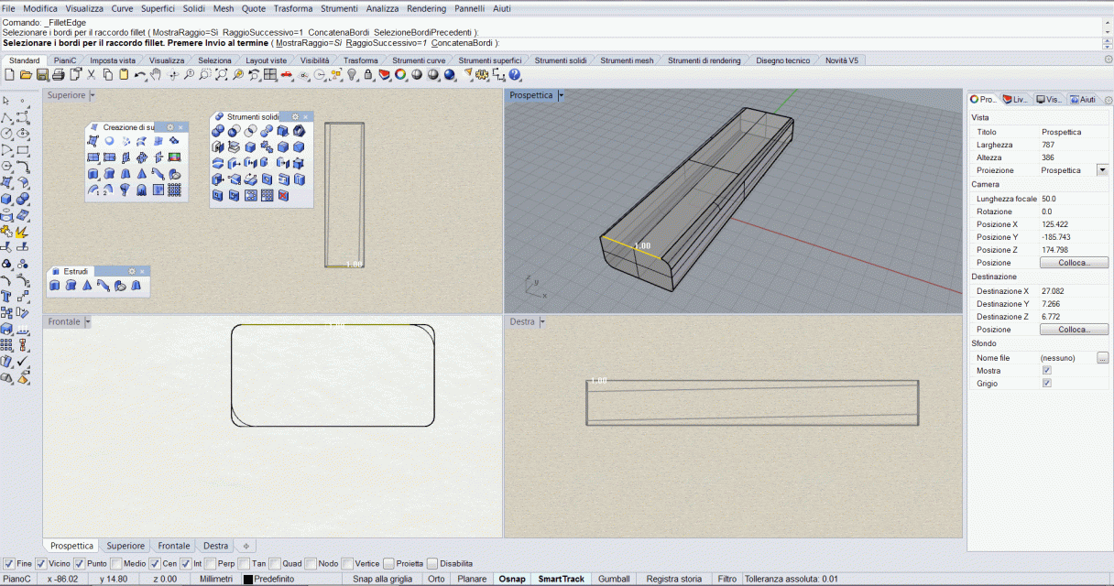Click the Boolean Union icon in Strumenti solidi
The image size is (1114, 586).
[x=218, y=132]
